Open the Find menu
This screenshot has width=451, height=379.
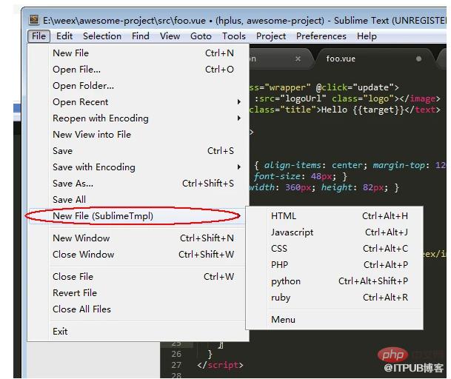point(141,36)
